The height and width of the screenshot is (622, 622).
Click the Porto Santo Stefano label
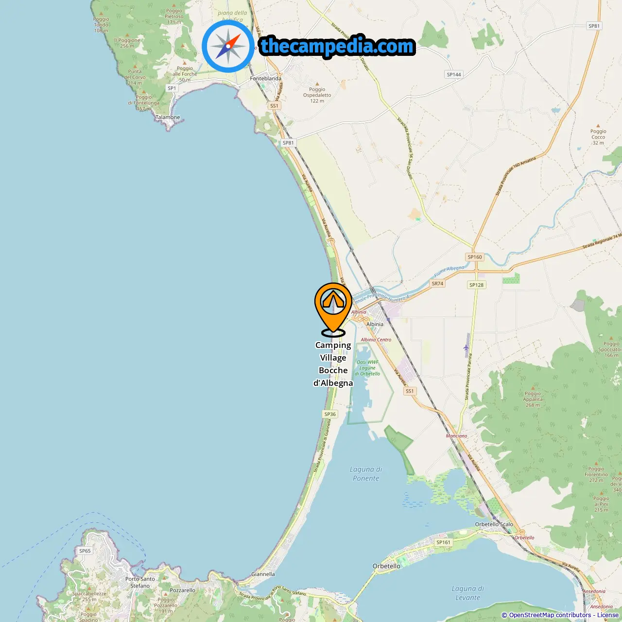coord(140,582)
